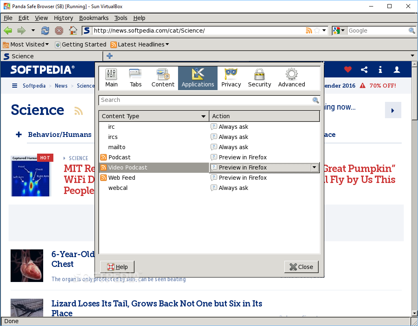Select the Applications preferences pane
Image resolution: width=418 pixels, height=326 pixels.
(x=198, y=78)
